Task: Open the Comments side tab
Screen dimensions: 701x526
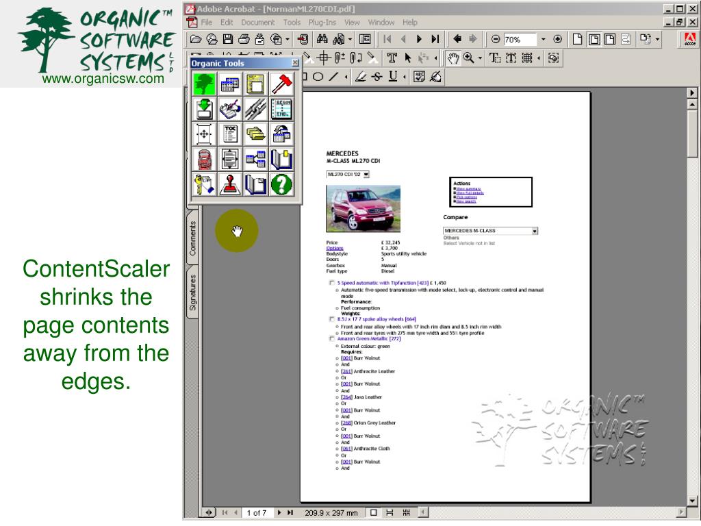Action: coord(192,238)
